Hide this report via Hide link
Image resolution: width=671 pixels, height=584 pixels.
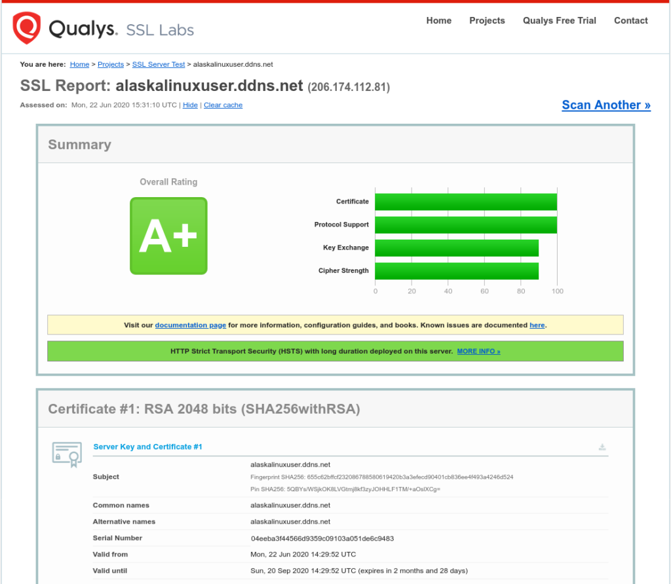click(190, 105)
